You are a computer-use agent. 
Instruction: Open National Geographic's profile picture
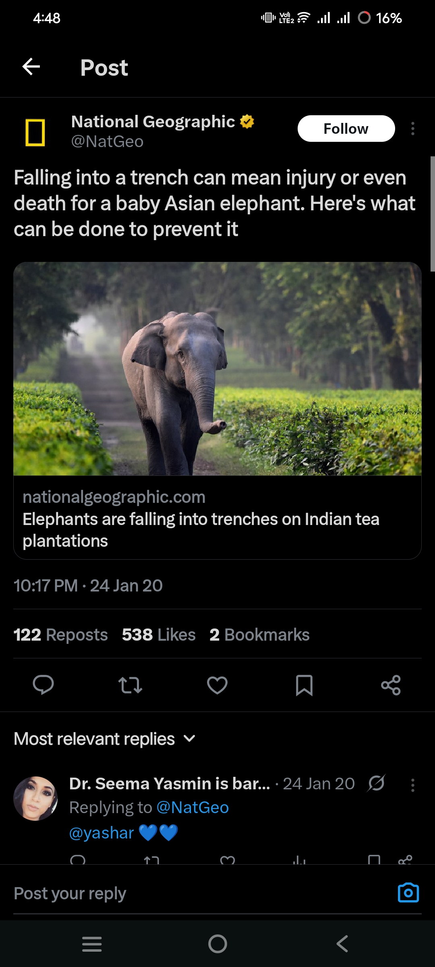(35, 132)
